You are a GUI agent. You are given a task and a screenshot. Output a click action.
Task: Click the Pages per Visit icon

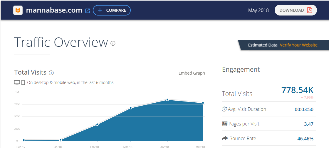(224, 124)
